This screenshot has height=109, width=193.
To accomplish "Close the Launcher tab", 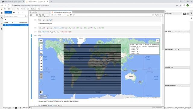I will click(x=49, y=12).
